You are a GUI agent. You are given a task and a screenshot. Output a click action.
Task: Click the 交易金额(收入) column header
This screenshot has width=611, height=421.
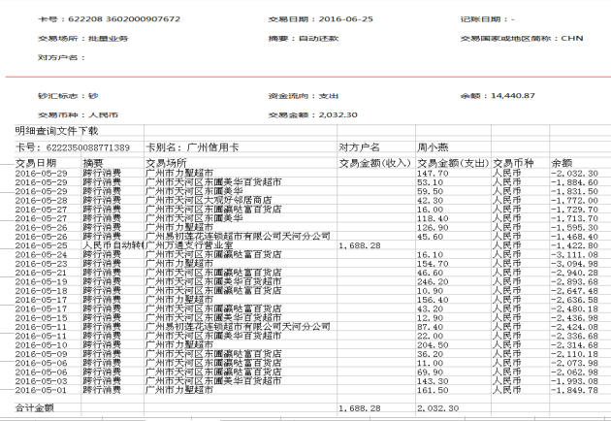click(373, 163)
